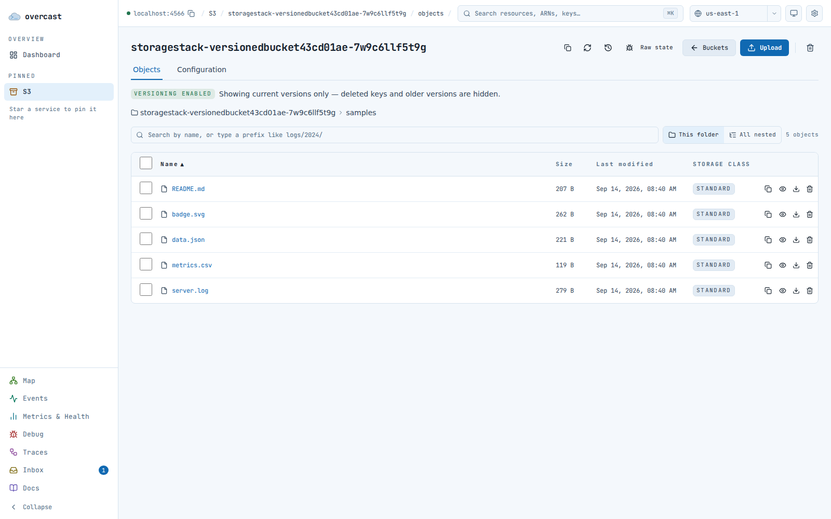Preview metrics.csv with the eye icon
The width and height of the screenshot is (831, 519).
783,265
